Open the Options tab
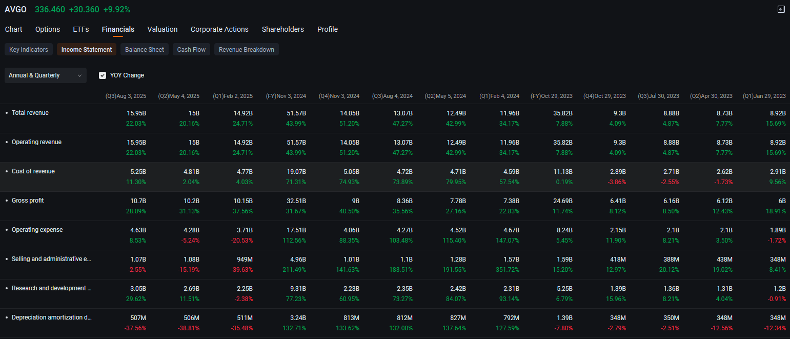 point(48,29)
